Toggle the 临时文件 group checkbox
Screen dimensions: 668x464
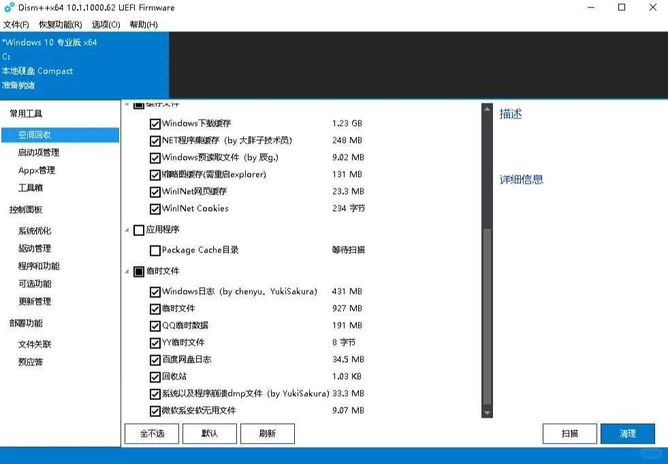(x=139, y=271)
